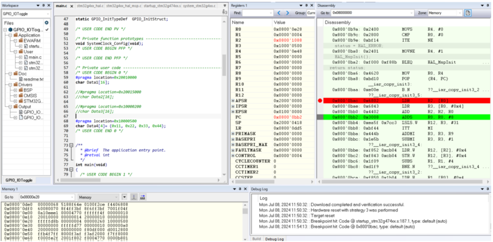Go to previous register search match
Screen dimensions: 493x242
pos(279,13)
